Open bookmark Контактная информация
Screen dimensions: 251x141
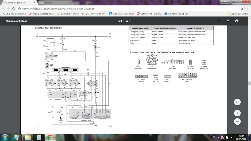click(177, 14)
